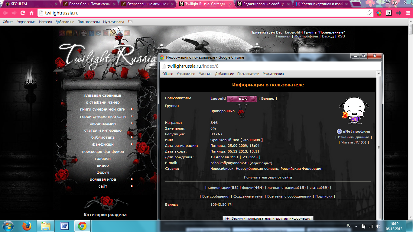Open the volume control in system tray
Screen dimensions: 413x232
pyautogui.click(x=379, y=226)
